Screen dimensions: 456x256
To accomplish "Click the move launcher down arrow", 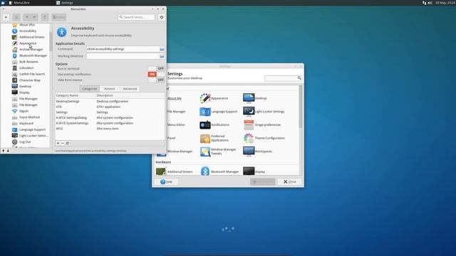I will pyautogui.click(x=8, y=151).
